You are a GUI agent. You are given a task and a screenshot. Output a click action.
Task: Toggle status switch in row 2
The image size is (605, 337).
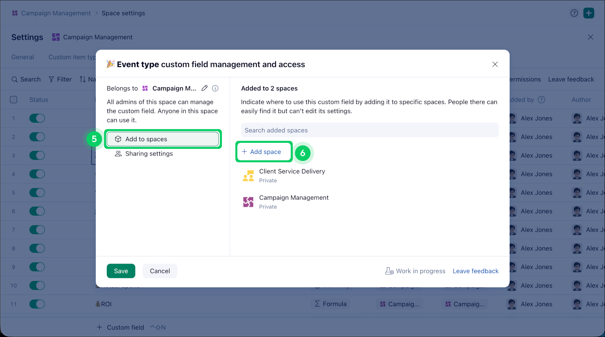[37, 137]
